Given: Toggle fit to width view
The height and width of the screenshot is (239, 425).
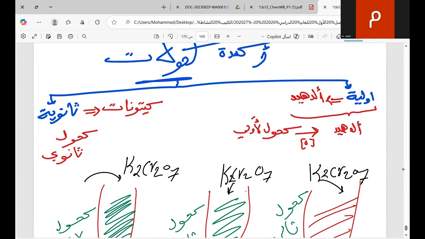Looking at the screenshot, I should 217,37.
